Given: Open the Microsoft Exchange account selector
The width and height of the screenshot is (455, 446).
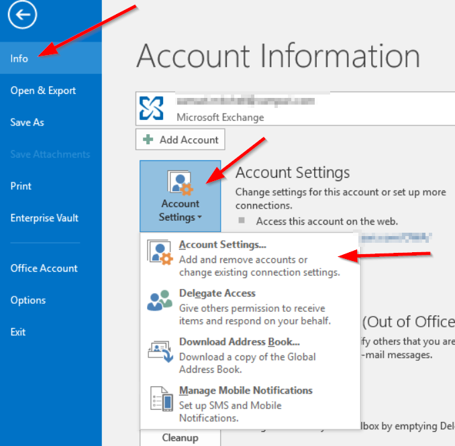Looking at the screenshot, I should 295,109.
